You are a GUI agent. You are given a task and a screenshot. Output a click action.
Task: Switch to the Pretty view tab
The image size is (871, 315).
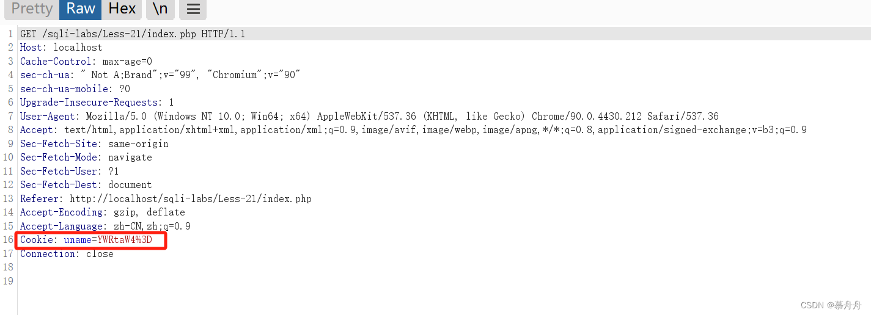pyautogui.click(x=32, y=9)
